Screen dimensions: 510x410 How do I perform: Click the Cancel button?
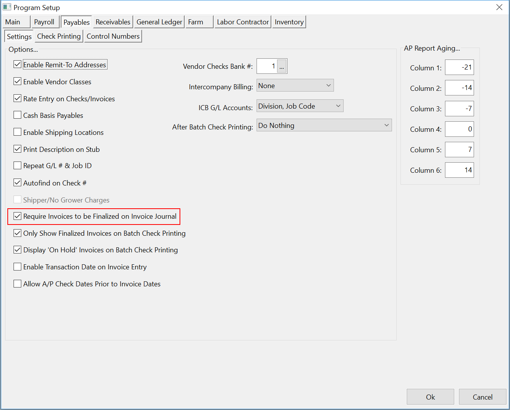click(x=483, y=397)
